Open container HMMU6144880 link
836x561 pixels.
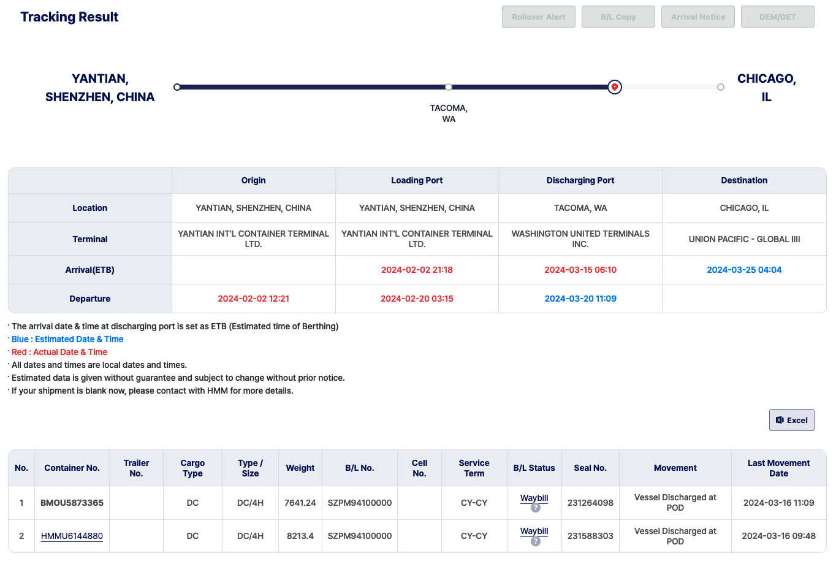pos(72,536)
